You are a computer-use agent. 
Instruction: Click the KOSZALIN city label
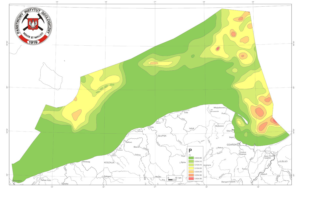point(109,163)
